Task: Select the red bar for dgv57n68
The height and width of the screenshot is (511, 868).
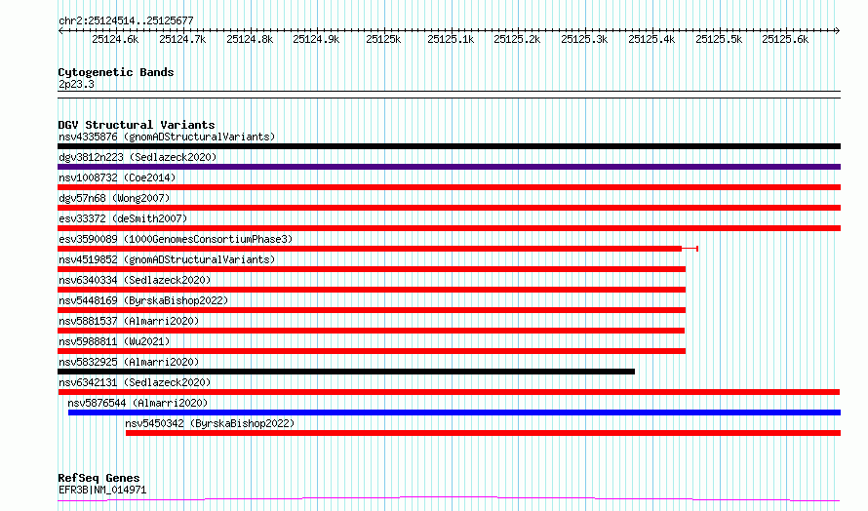Action: [x=449, y=208]
